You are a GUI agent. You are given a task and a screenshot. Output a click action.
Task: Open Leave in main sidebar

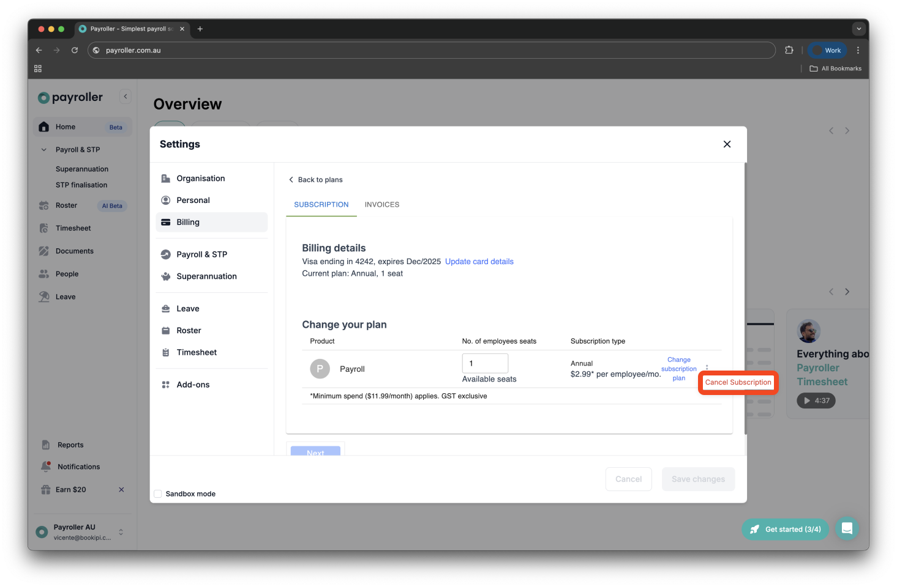(83, 297)
